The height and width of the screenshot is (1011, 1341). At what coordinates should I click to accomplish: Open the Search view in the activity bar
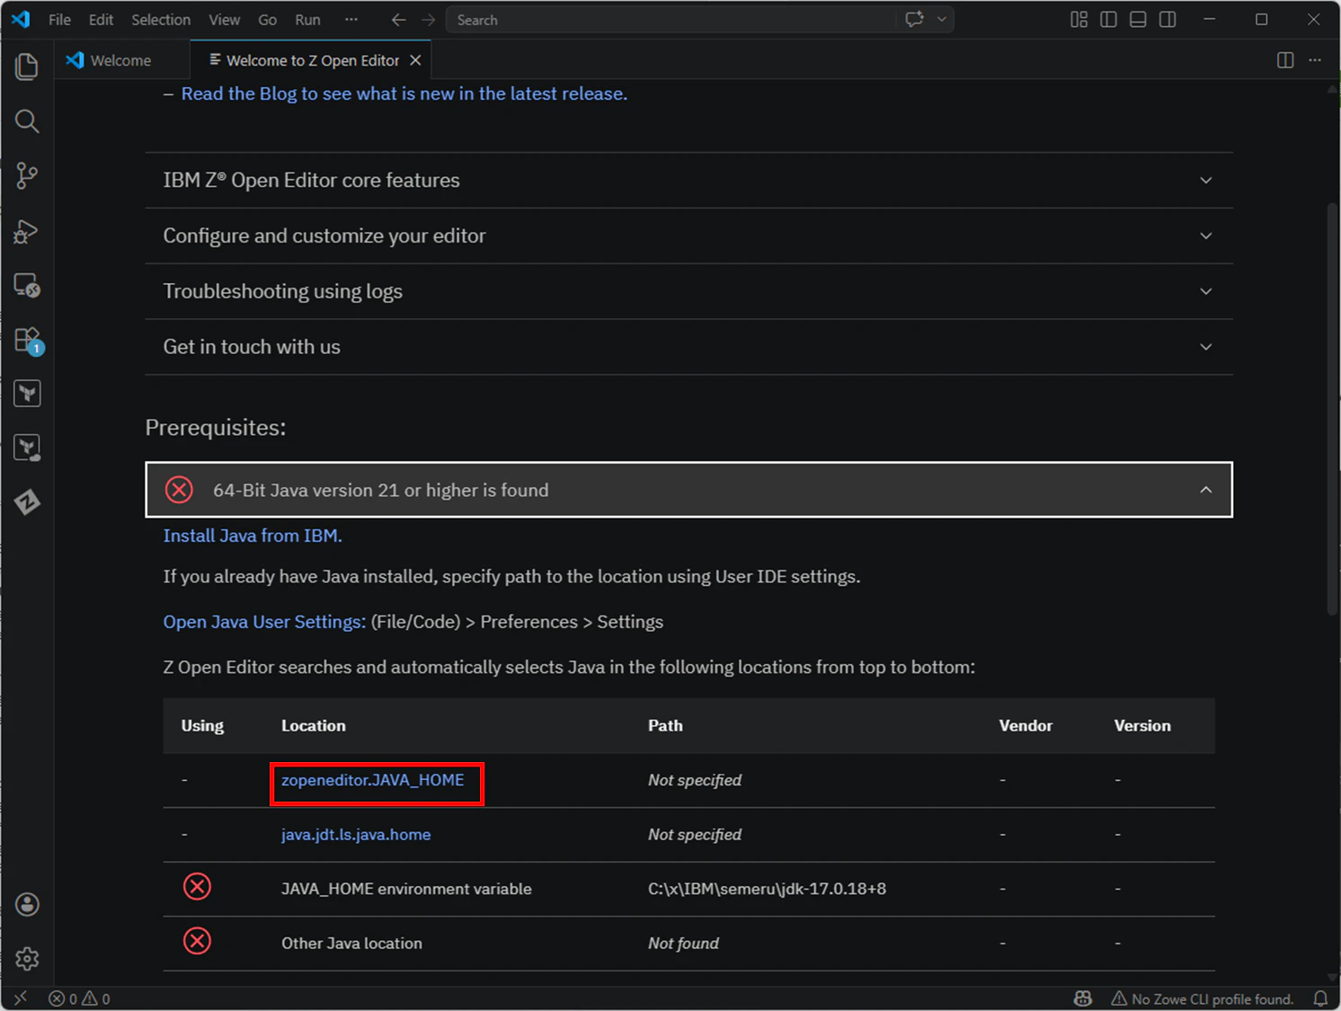click(x=27, y=121)
